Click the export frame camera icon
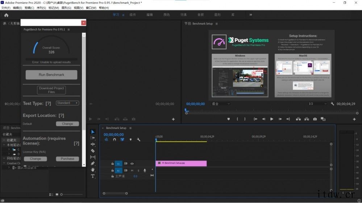 point(315,119)
